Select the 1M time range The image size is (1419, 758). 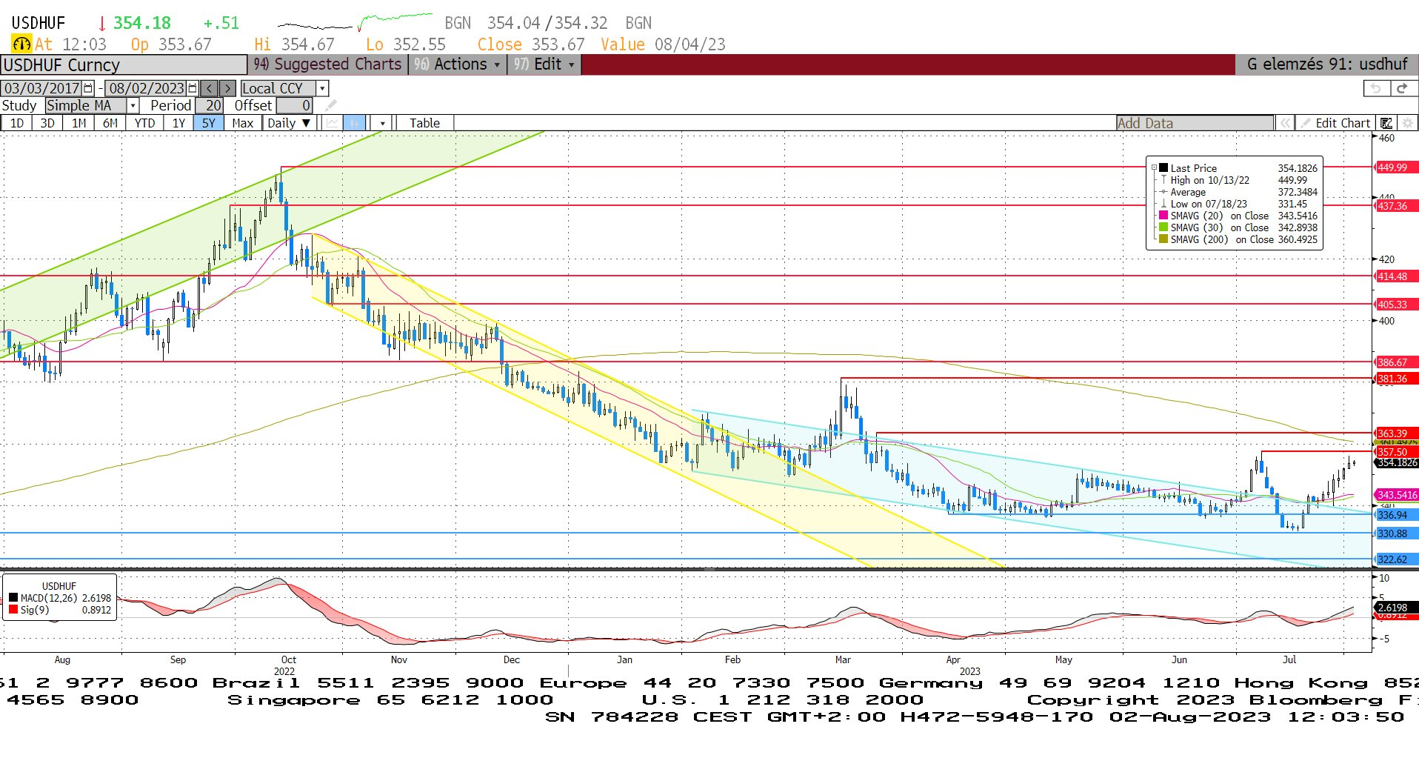pos(79,123)
